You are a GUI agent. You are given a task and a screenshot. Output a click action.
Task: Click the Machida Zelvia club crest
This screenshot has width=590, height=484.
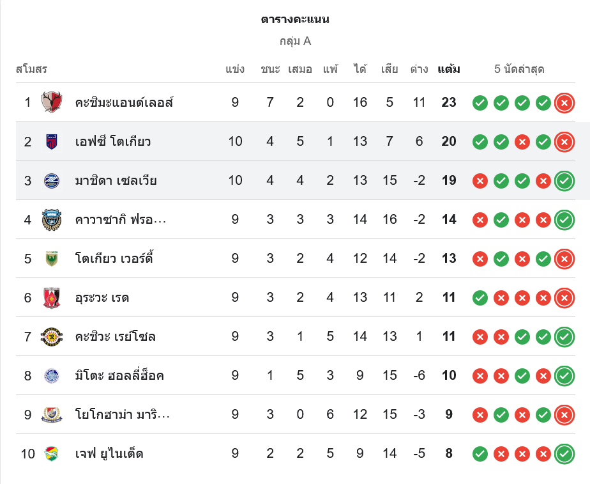(x=52, y=180)
